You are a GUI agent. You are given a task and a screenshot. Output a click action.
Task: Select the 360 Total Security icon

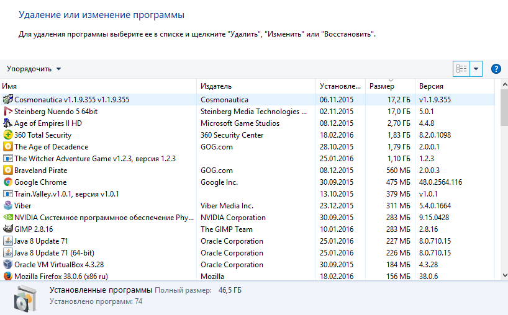pyautogui.click(x=8, y=135)
